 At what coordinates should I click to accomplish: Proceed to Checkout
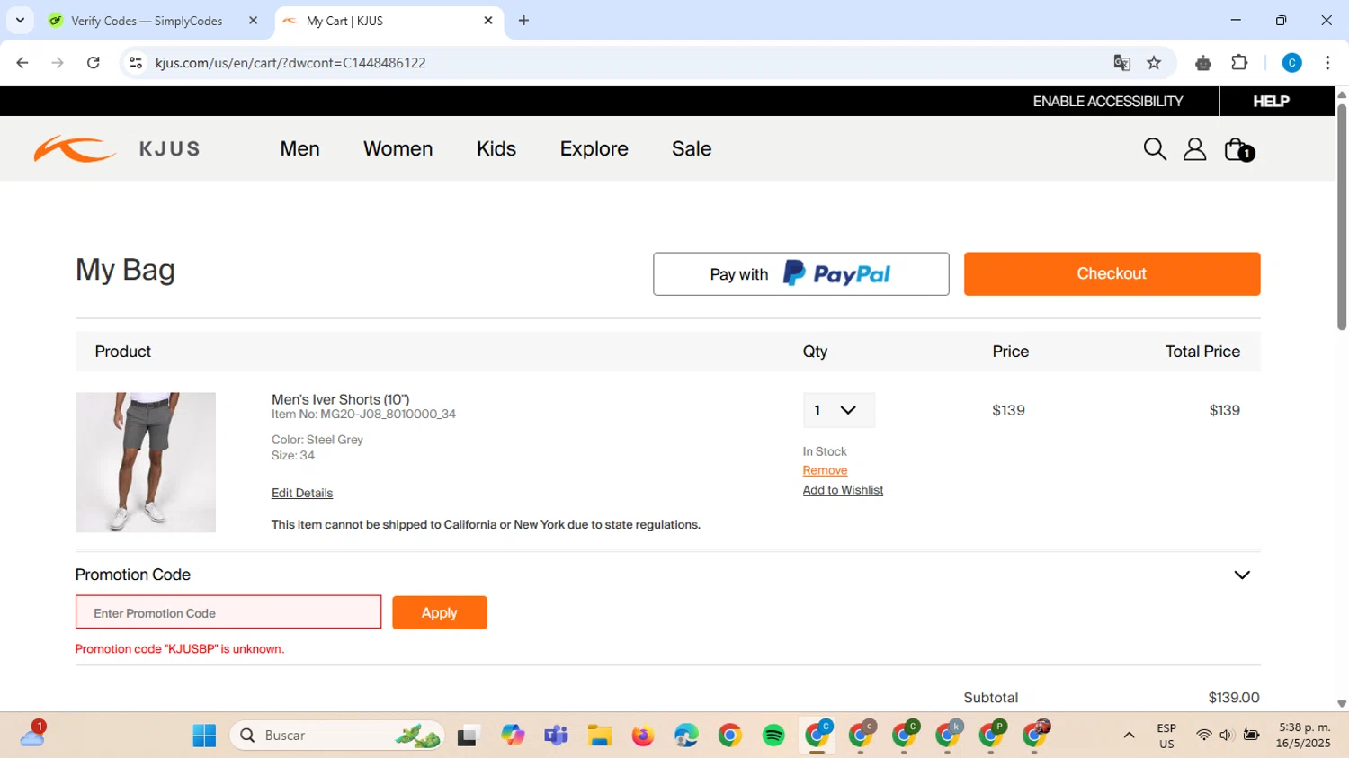pos(1112,274)
